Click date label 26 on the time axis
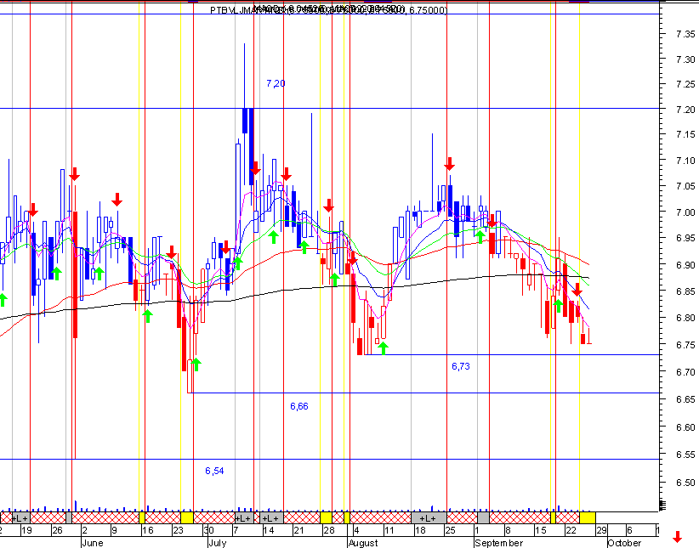 coord(57,530)
